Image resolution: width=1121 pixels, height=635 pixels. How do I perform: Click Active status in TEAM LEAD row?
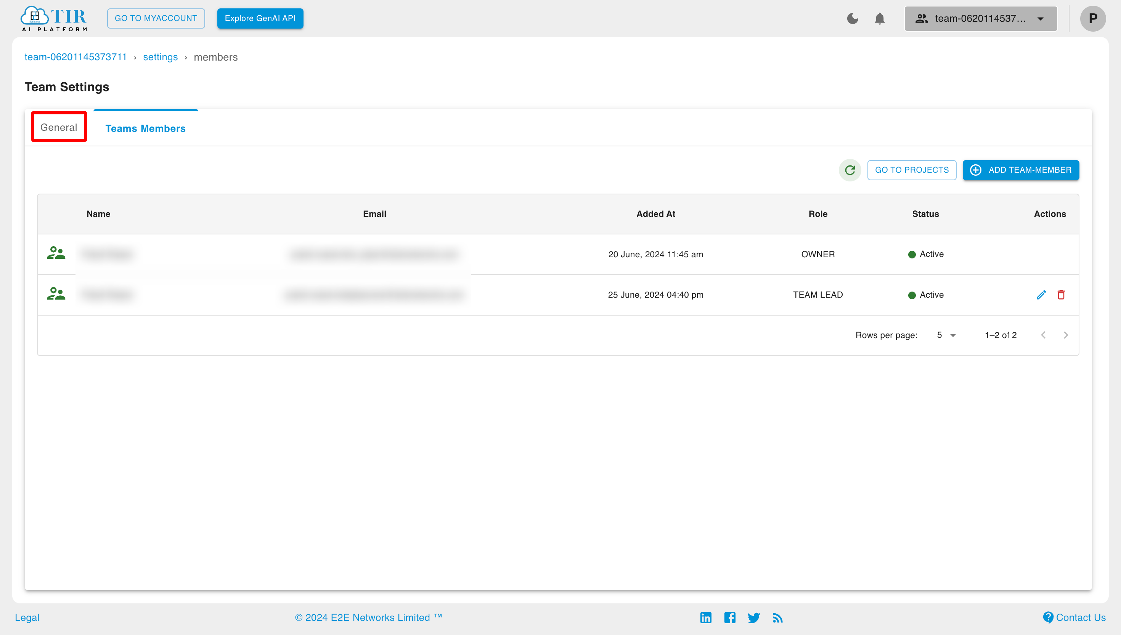coord(926,295)
